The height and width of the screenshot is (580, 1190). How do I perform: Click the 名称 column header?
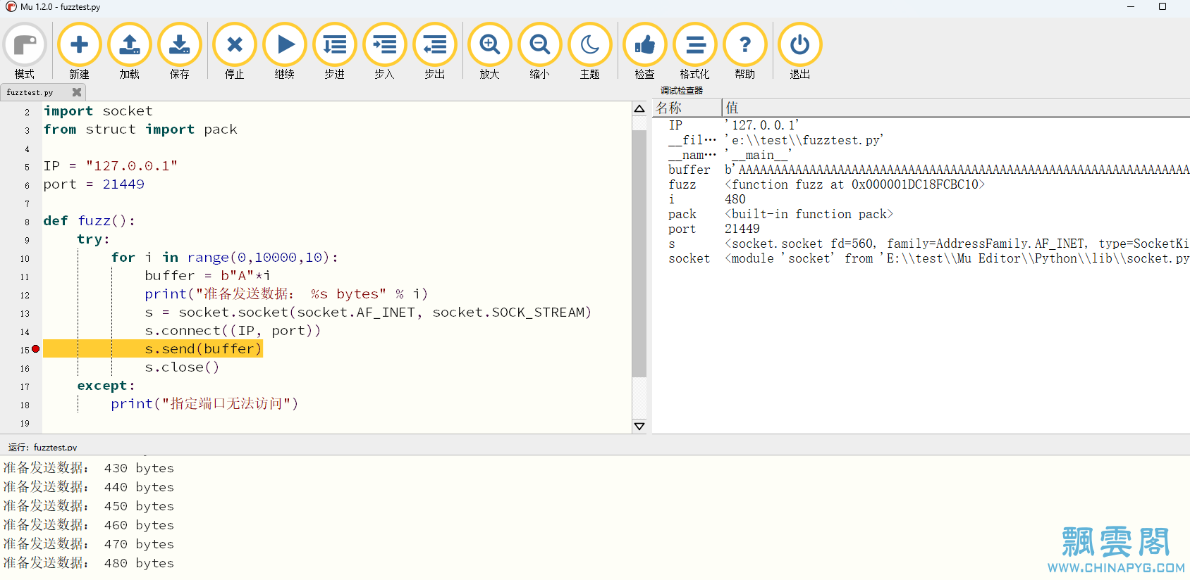tap(687, 108)
